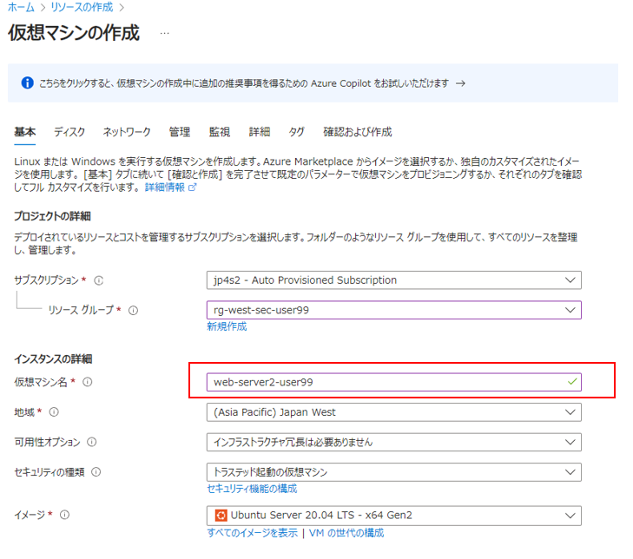Open the セキュリティの種類 dropdown
Viewport: 633px width, 559px height.
(393, 472)
